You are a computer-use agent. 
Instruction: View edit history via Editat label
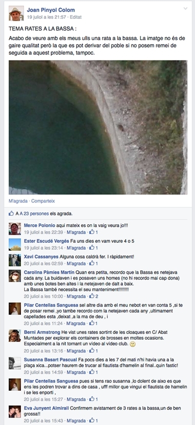pyautogui.click(x=76, y=17)
